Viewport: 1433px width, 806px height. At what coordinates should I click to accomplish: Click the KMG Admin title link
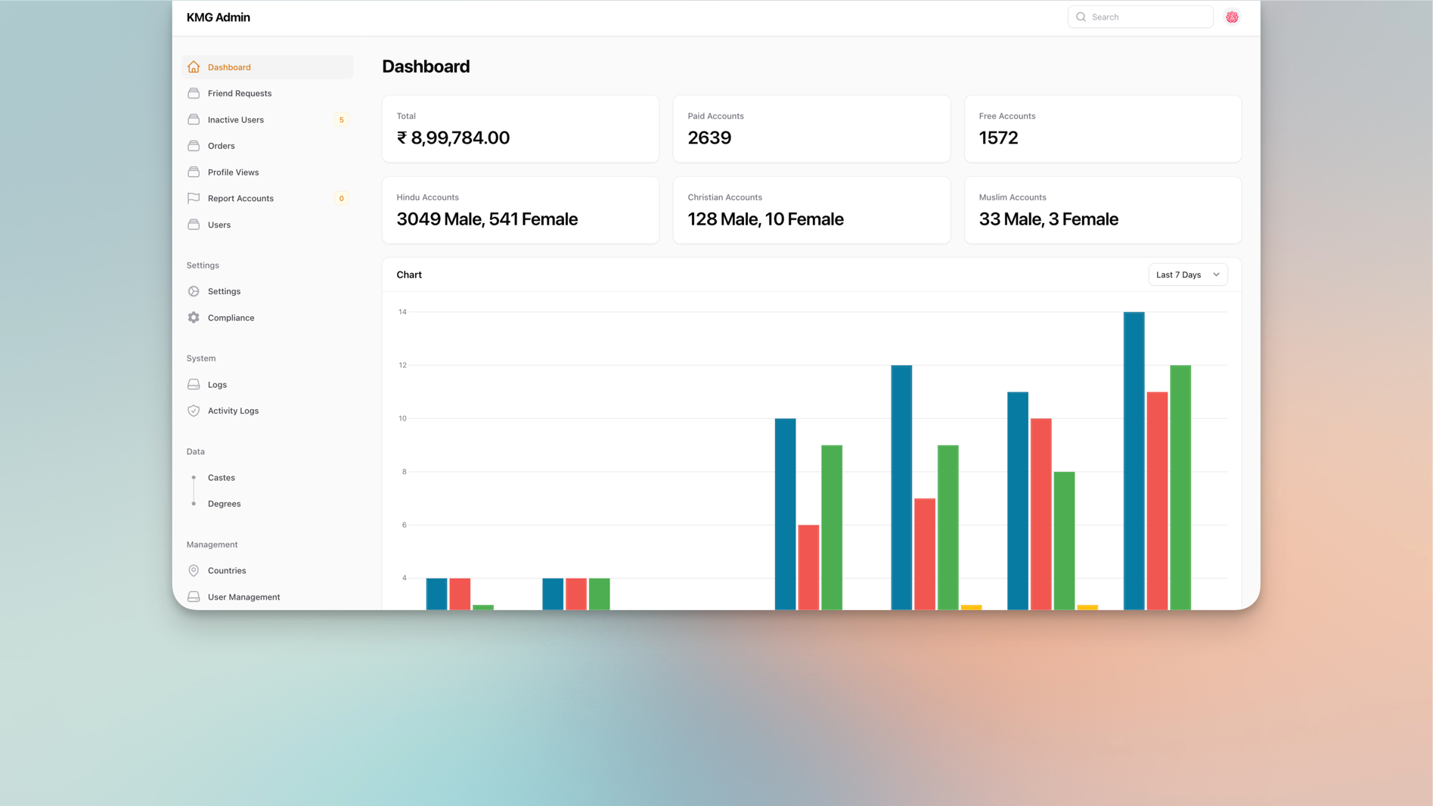click(x=218, y=17)
